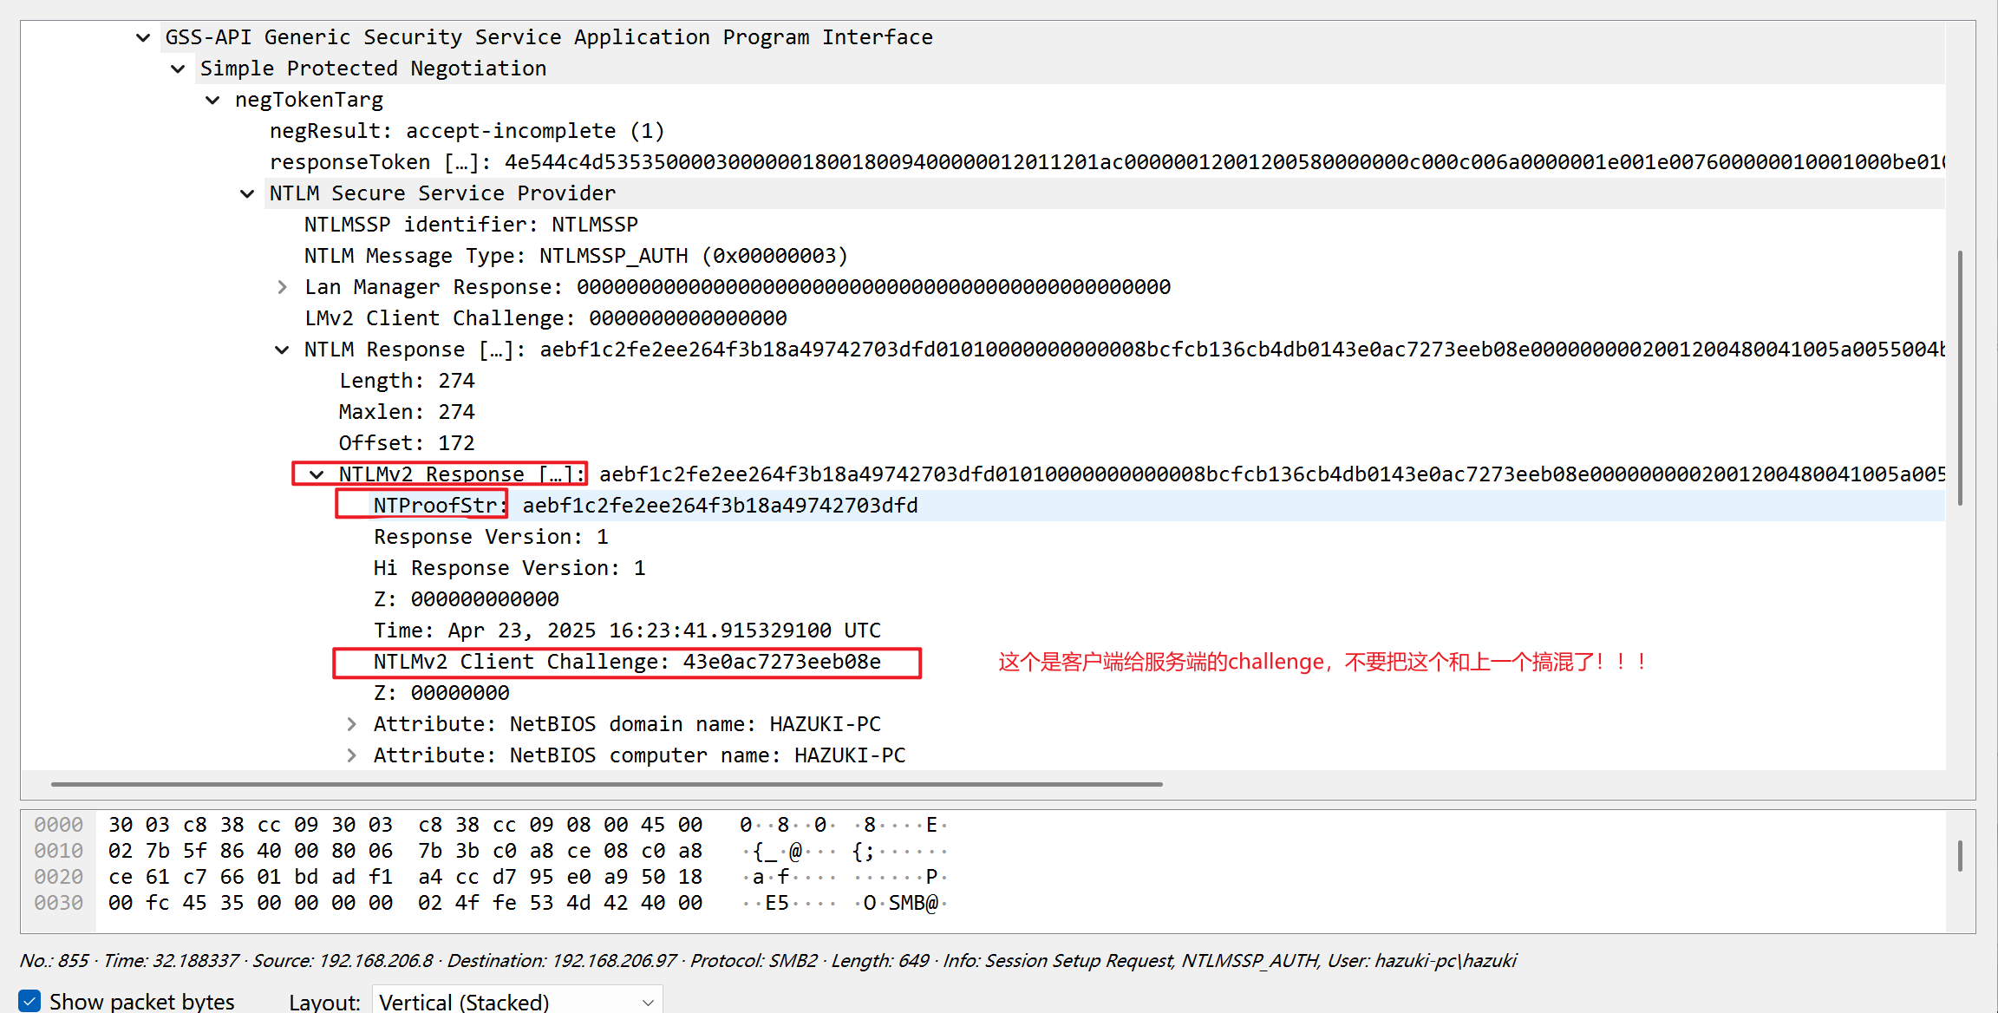
Task: Collapse the NTLMv2 Response node
Action: coord(317,474)
